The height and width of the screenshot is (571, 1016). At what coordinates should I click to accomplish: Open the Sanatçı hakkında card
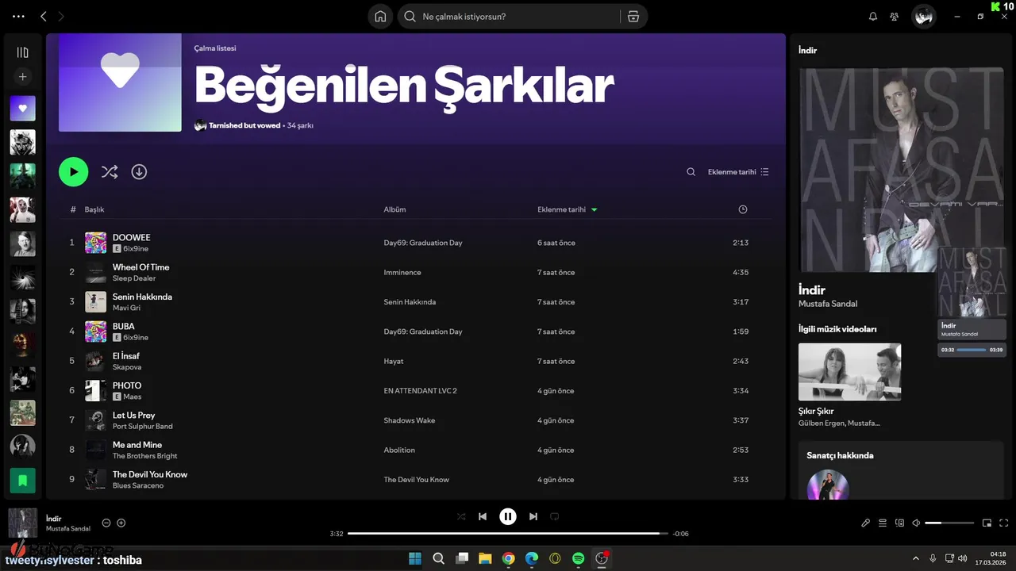(x=901, y=471)
